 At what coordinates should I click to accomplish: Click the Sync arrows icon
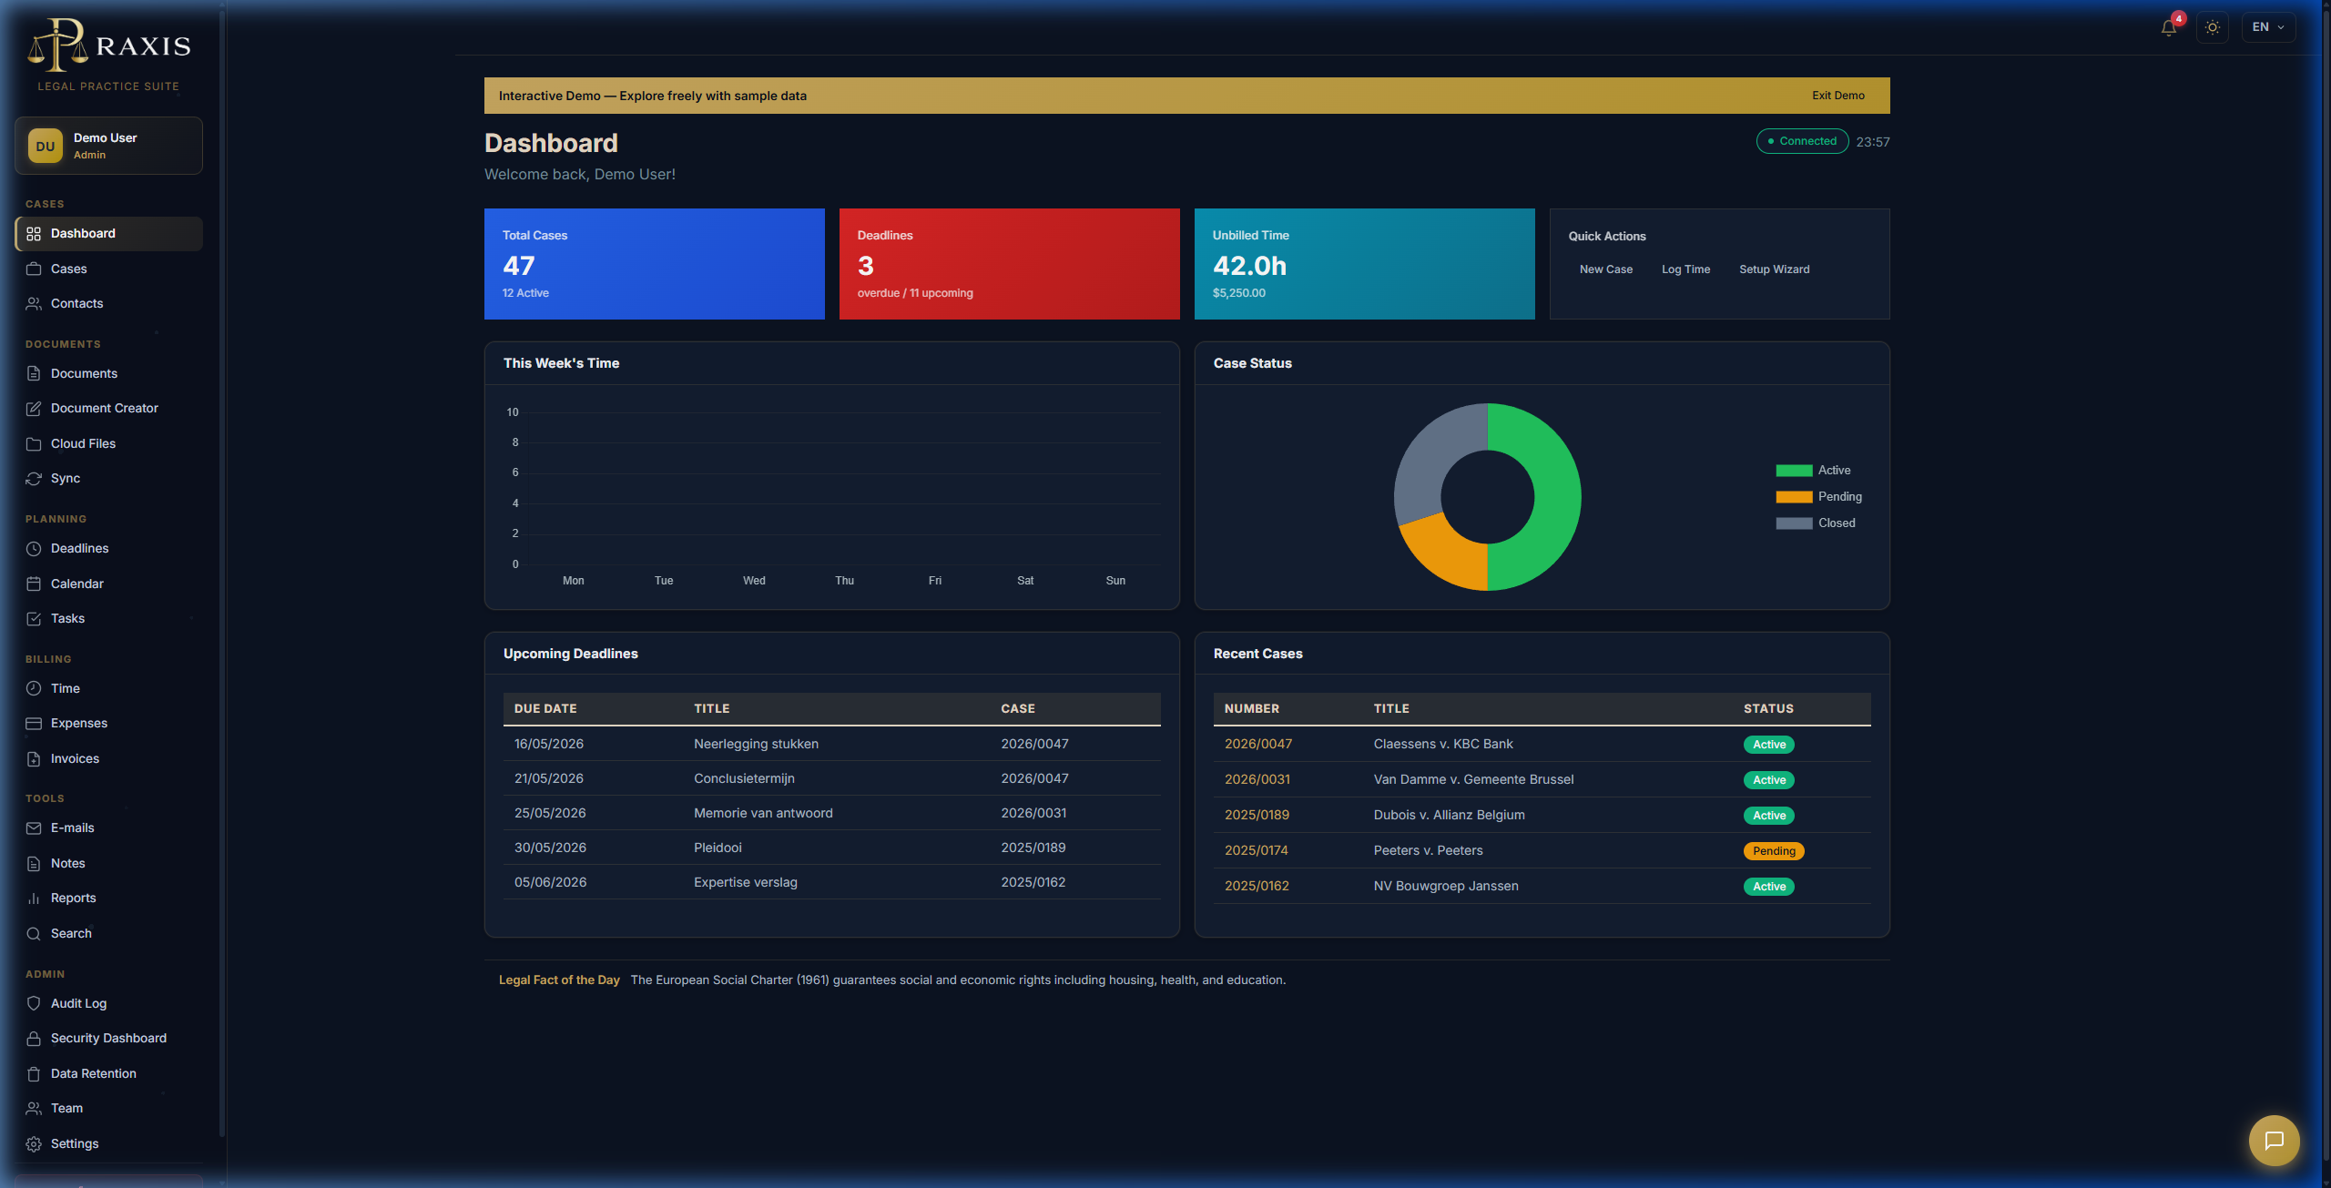coord(34,479)
